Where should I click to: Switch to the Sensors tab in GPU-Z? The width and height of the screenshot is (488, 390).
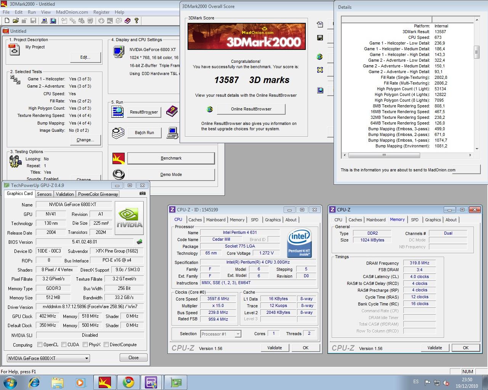[x=44, y=194]
